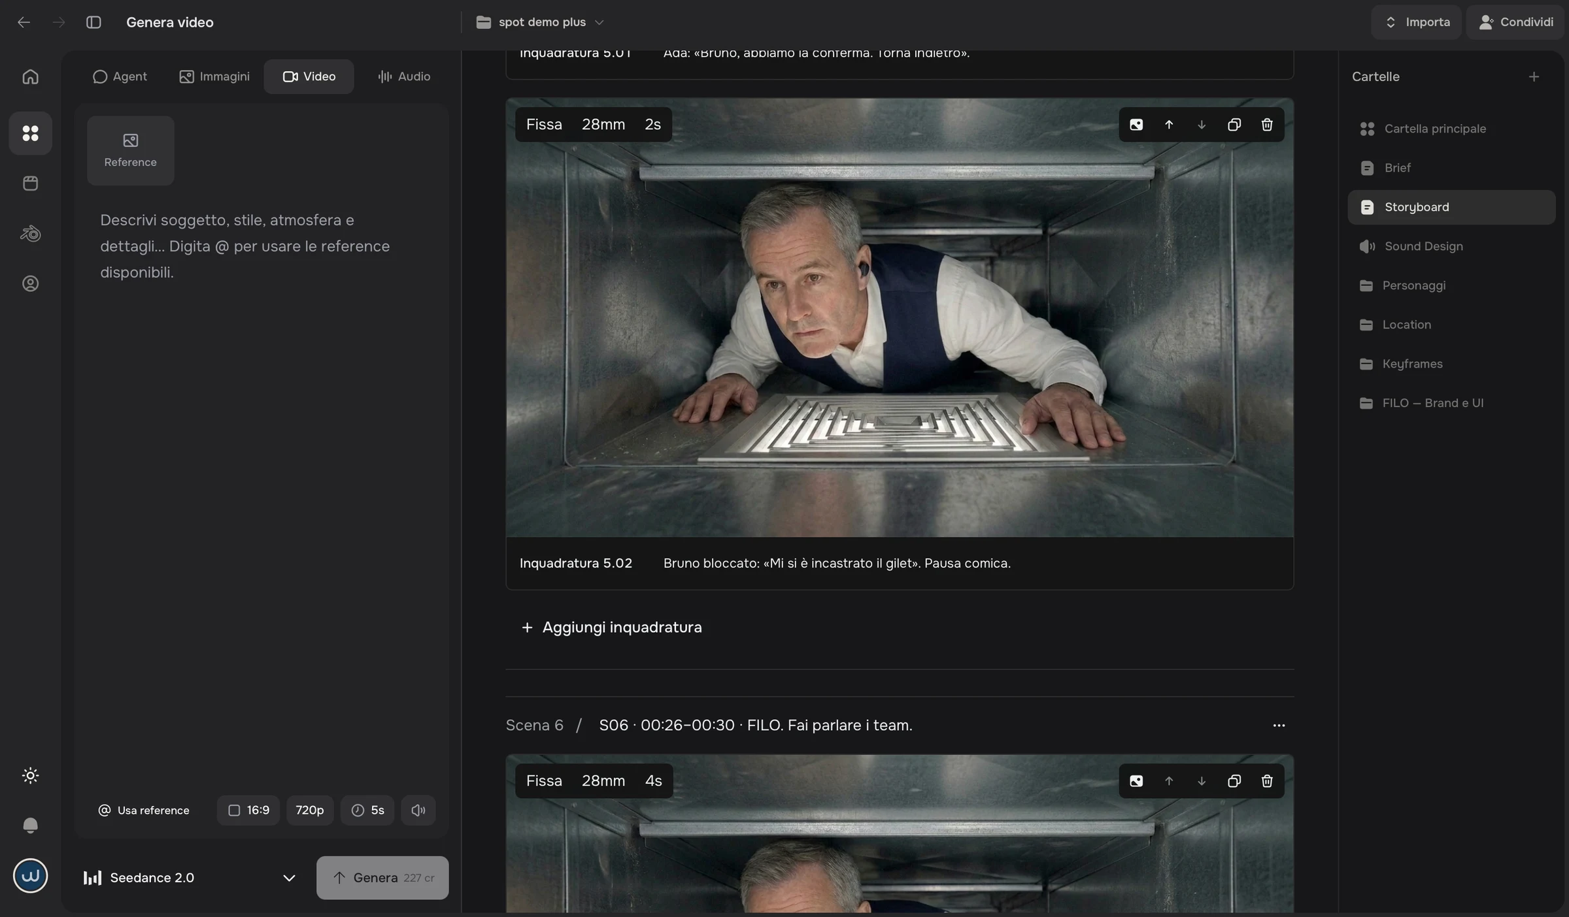Change the 16:9 aspect ratio option

click(x=248, y=811)
